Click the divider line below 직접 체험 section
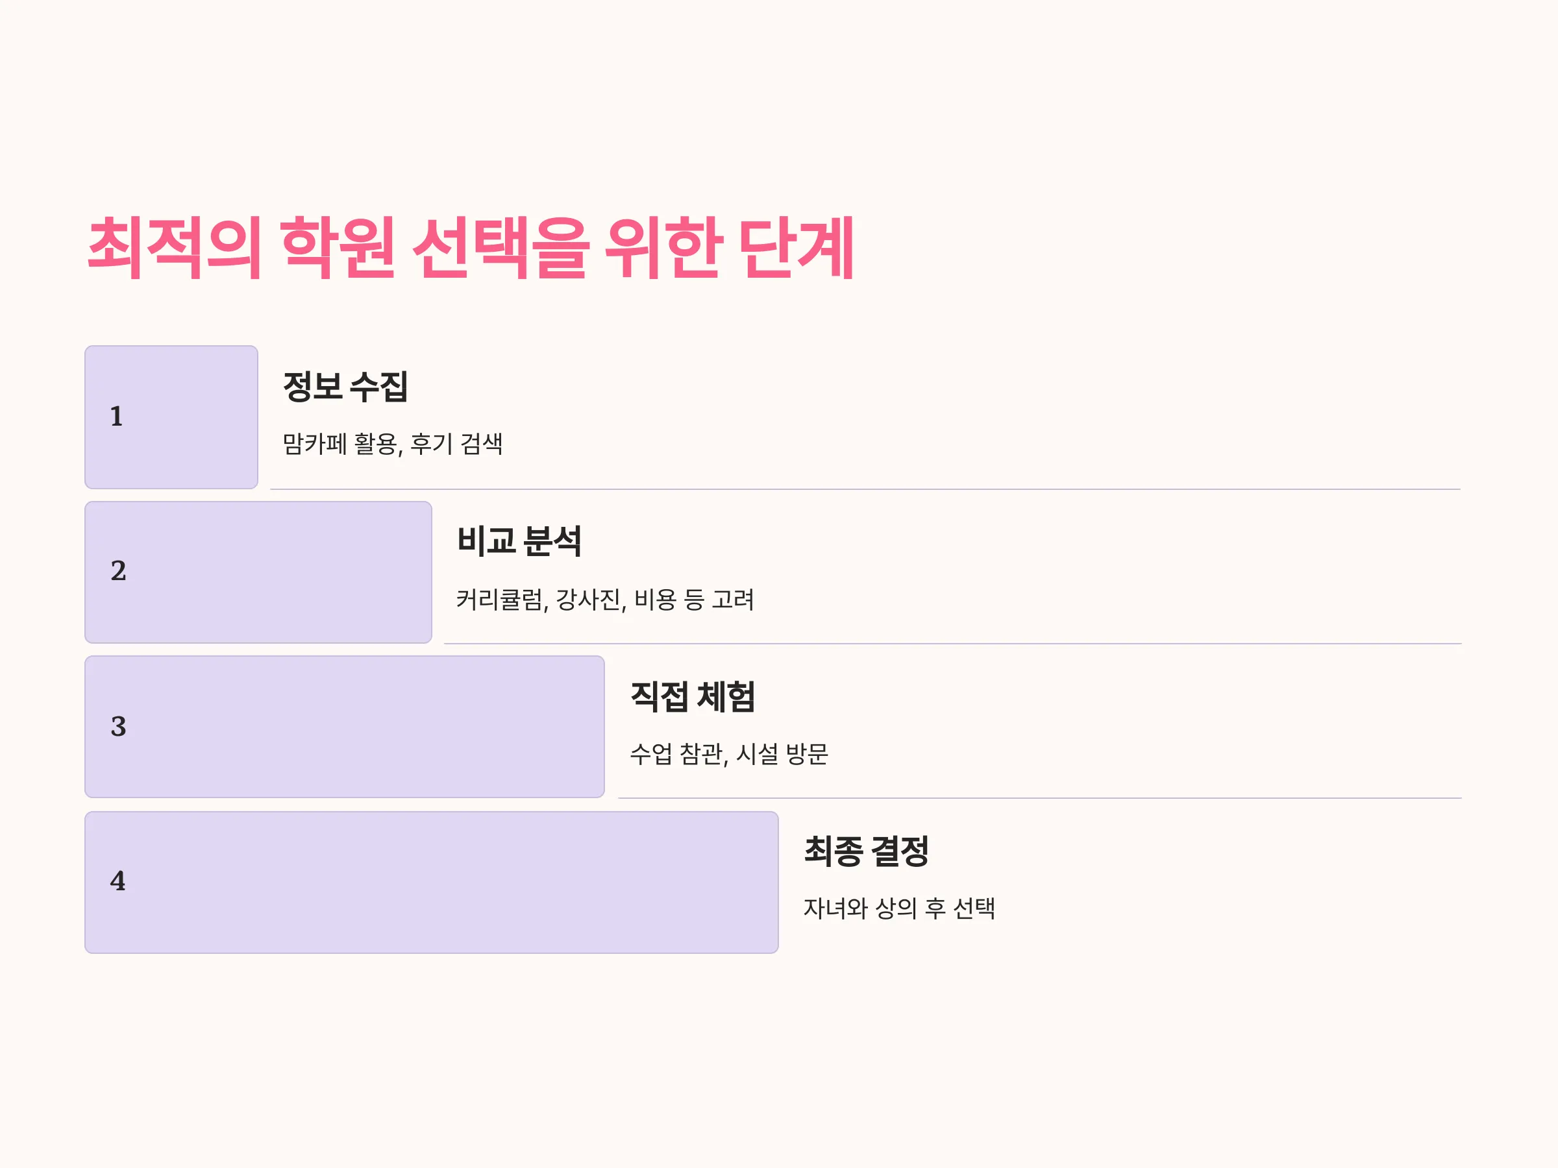This screenshot has width=1558, height=1168. 1039,797
